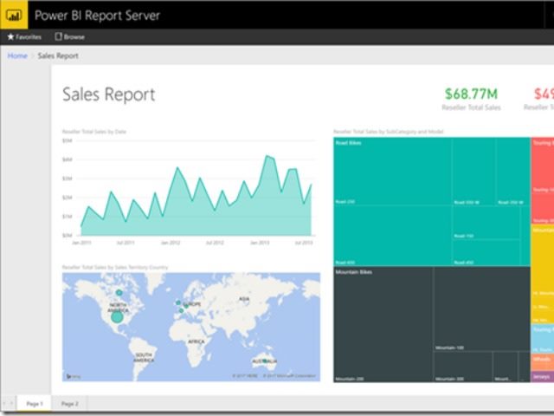Screen dimensions: 554x416
Task: Click the $68.77M total sales card
Action: (471, 99)
